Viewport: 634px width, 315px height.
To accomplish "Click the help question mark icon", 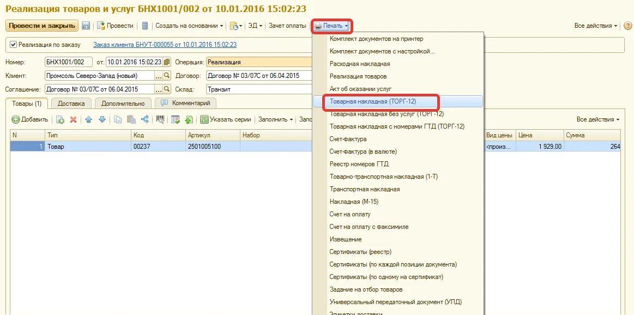I will point(627,26).
